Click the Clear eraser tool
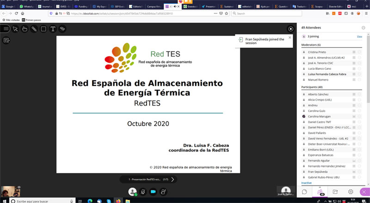This screenshot has height=203, width=370. (x=62, y=29)
